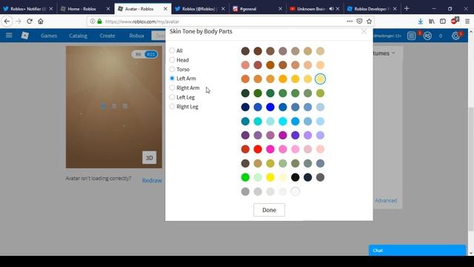Screen dimensions: 474x267
Task: Select the Torso radio button
Action: tap(172, 69)
